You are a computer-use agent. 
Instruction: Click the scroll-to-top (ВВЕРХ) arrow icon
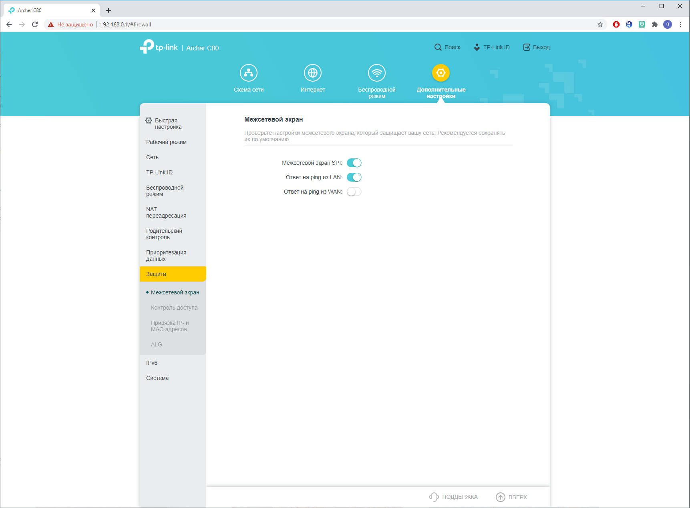500,497
